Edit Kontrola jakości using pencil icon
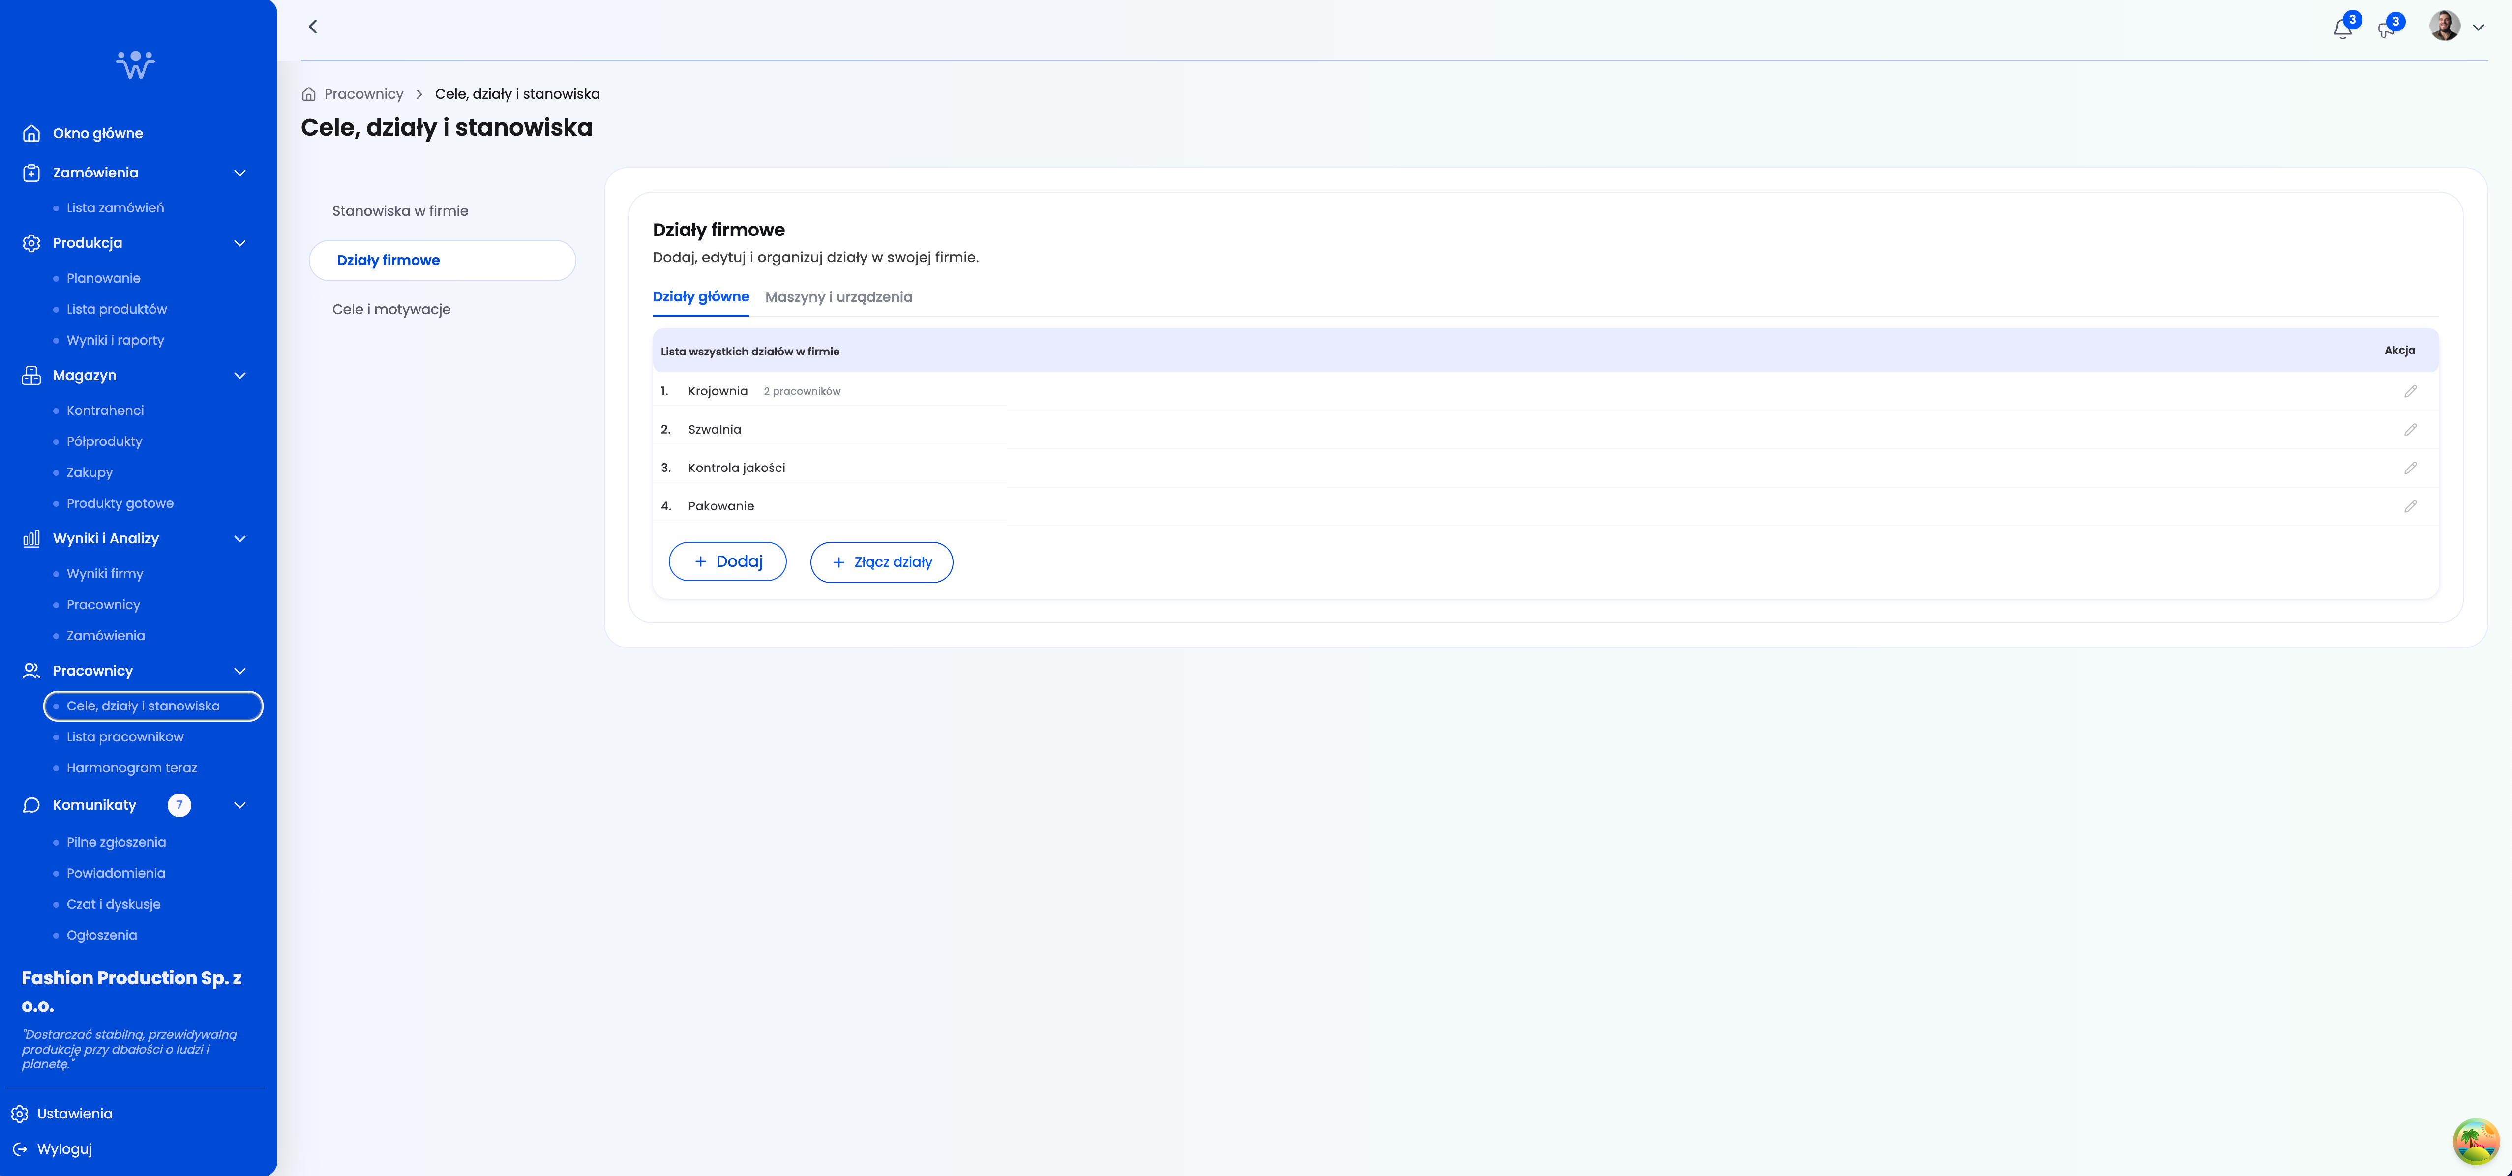The image size is (2512, 1176). [2410, 468]
